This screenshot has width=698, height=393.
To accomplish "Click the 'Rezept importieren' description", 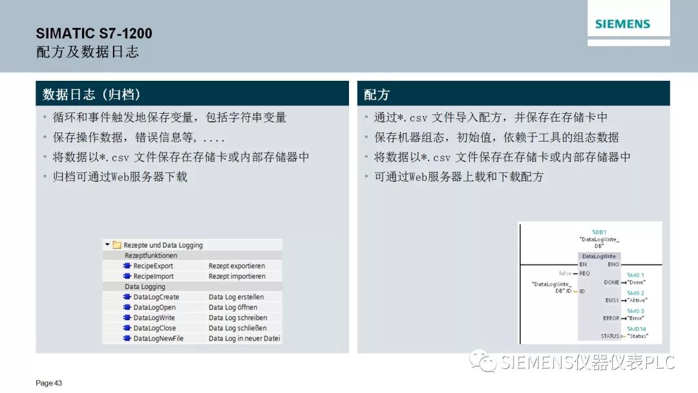I will 237,276.
